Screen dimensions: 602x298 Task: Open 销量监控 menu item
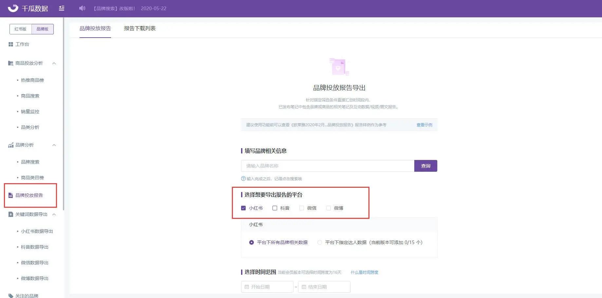tap(30, 112)
